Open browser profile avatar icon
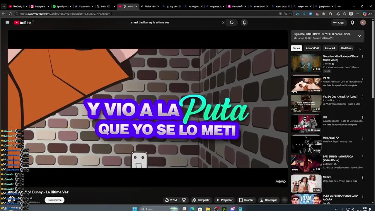Image resolution: width=375 pixels, height=211 pixels. (351, 14)
